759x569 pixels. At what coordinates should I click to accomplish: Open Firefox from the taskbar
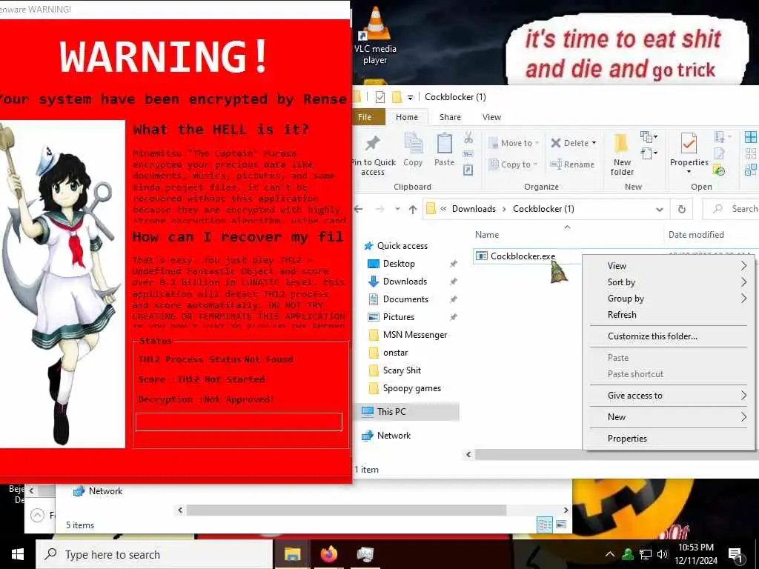(328, 554)
